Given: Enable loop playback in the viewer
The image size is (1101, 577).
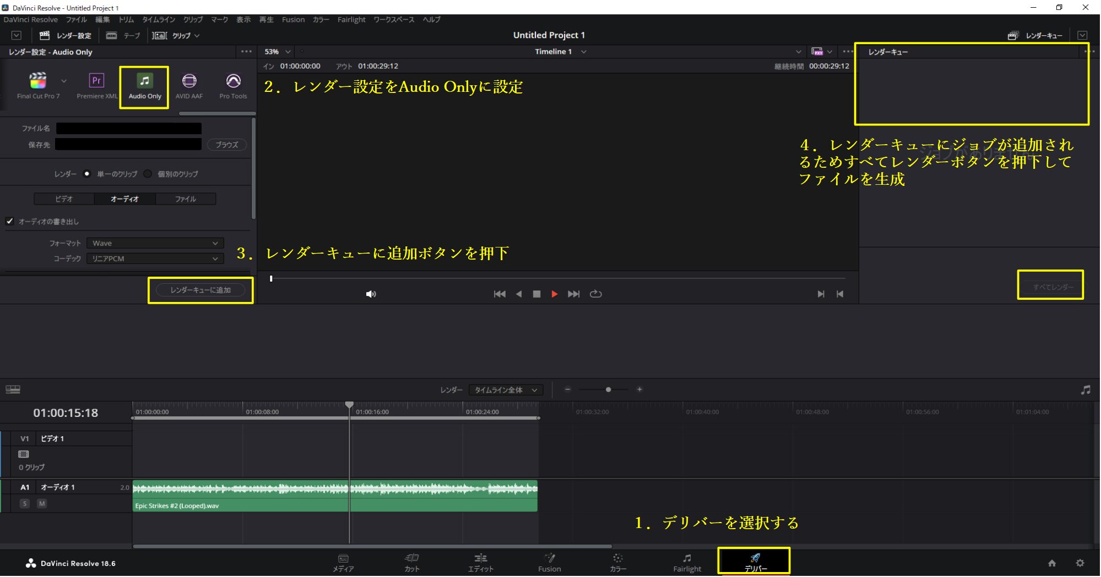Looking at the screenshot, I should coord(596,294).
